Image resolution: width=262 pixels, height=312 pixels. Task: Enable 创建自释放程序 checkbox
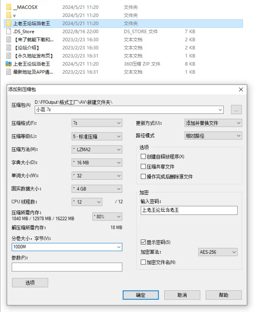(143, 156)
